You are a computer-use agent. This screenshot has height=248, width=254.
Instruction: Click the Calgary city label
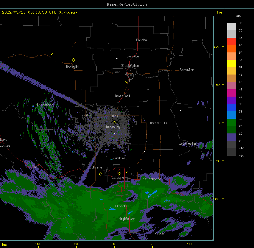118,178
